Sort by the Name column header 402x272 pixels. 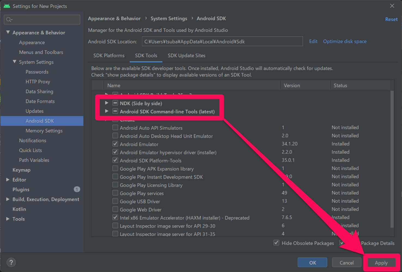(192, 85)
